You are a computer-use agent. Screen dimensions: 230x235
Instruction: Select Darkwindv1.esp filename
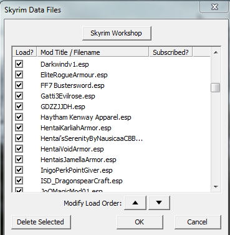pos(65,64)
